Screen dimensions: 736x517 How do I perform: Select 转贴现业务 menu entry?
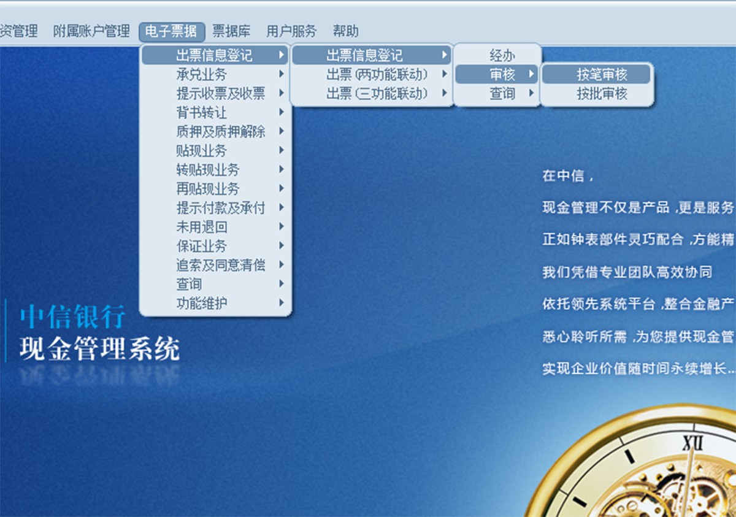coord(215,169)
